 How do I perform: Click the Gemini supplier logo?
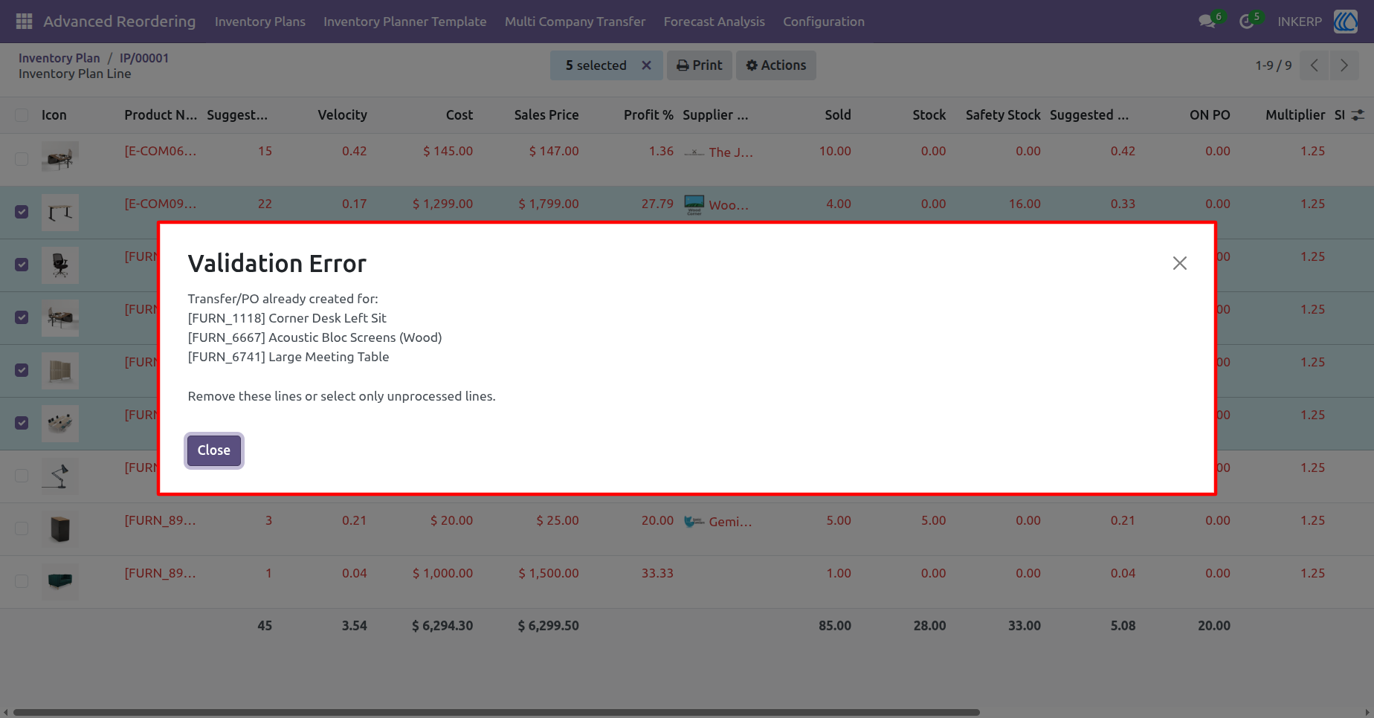click(x=694, y=522)
